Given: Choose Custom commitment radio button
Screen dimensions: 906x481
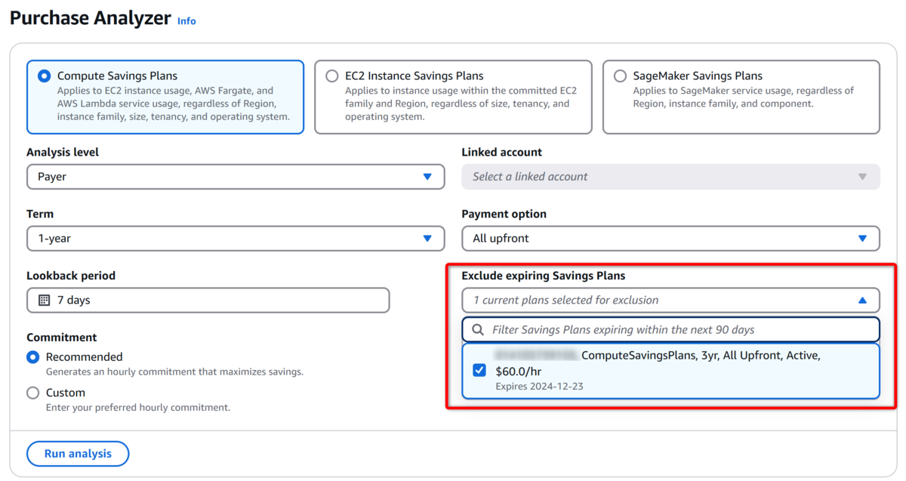Looking at the screenshot, I should coord(32,393).
